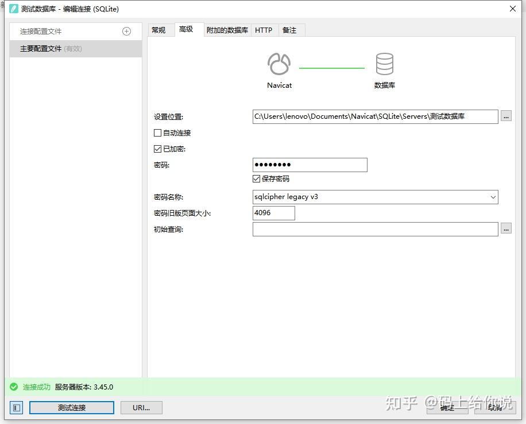The image size is (526, 424).
Task: Uncheck the 已加密 checkbox
Action: pyautogui.click(x=157, y=149)
